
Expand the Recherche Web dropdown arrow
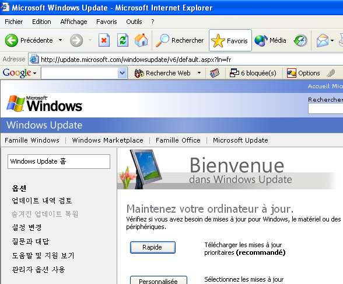click(199, 72)
